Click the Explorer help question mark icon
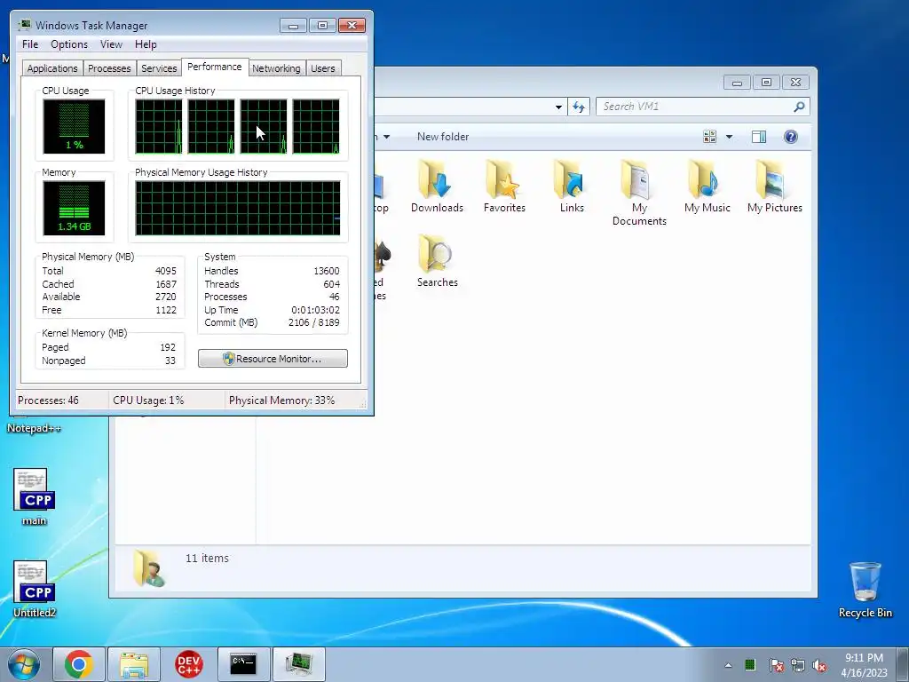Screen dimensions: 909x682 (790, 137)
